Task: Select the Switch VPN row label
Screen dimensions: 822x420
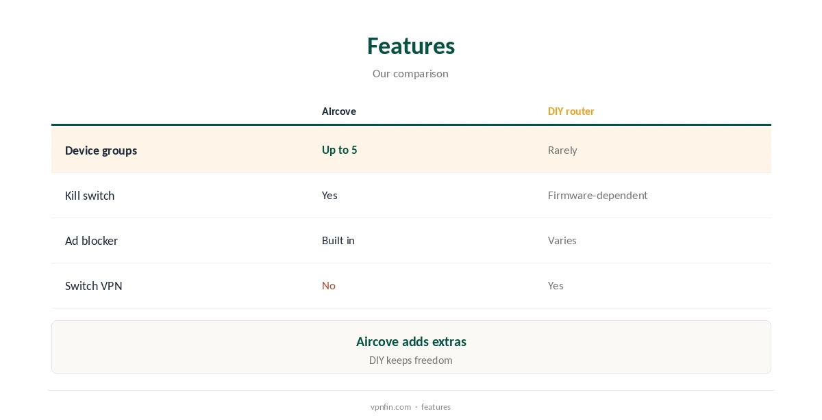Action: (x=94, y=286)
